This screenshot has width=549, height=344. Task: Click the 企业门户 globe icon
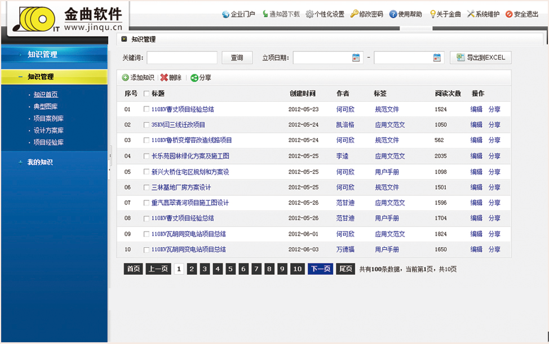(x=225, y=15)
